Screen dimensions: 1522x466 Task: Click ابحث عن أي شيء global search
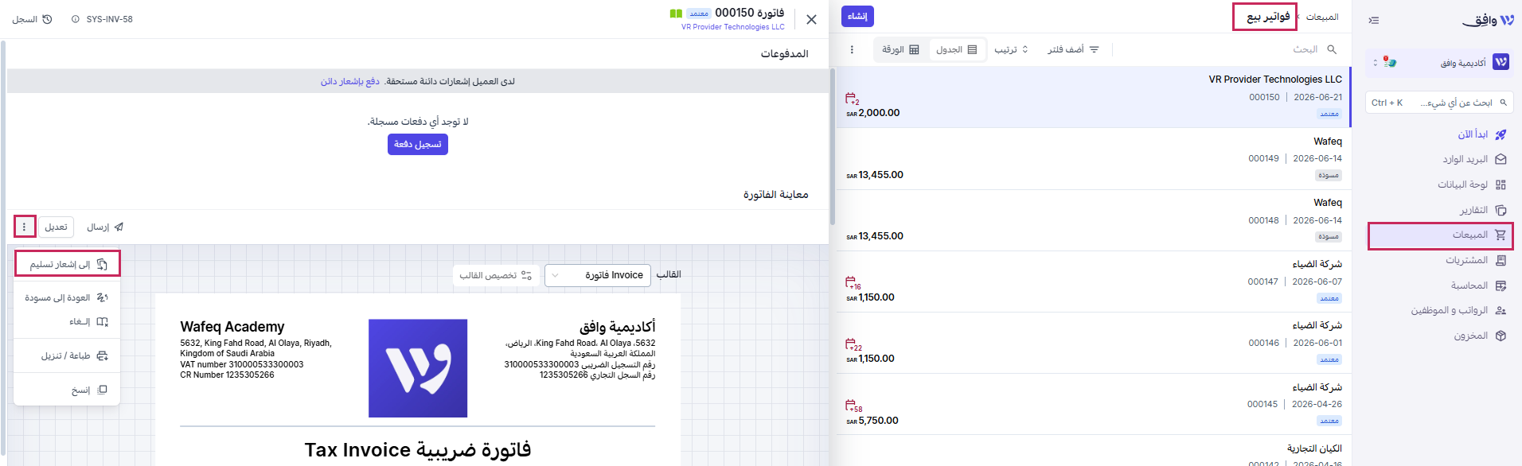1440,103
